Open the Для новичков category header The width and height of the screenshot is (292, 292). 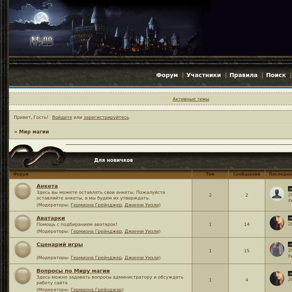(x=114, y=160)
